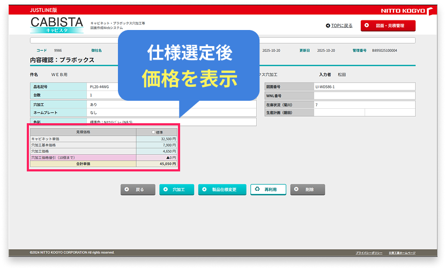Click the arrow icon on 製品仕様変更
446x270 pixels.
pyautogui.click(x=204, y=189)
